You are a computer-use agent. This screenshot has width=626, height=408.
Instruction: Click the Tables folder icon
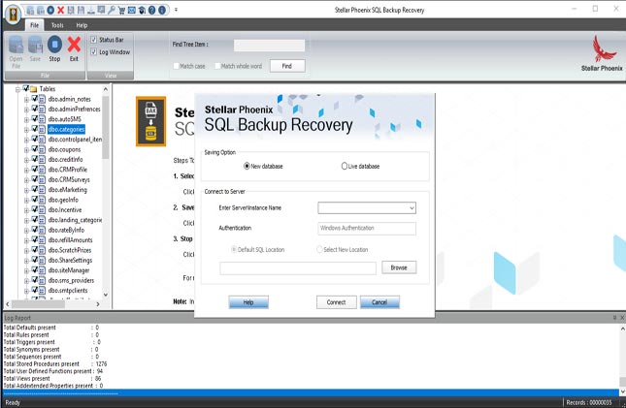point(34,89)
